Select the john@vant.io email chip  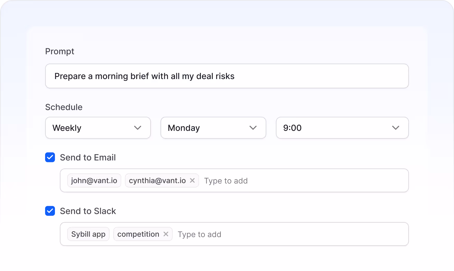coord(94,180)
